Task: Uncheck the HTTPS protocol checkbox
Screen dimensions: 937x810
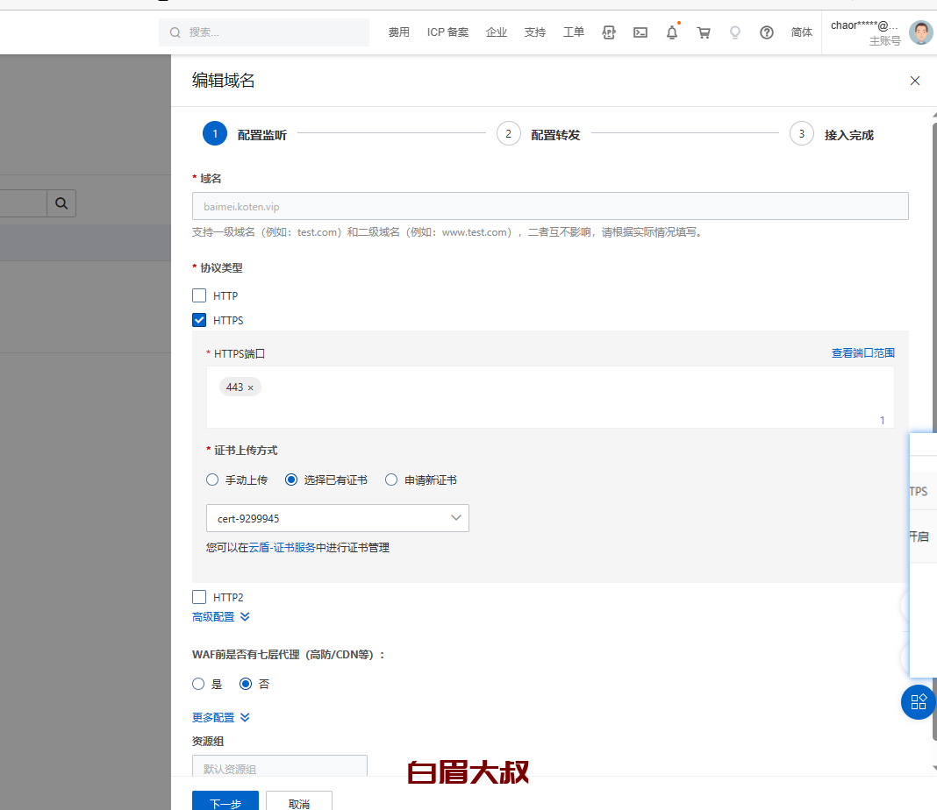Action: [199, 320]
